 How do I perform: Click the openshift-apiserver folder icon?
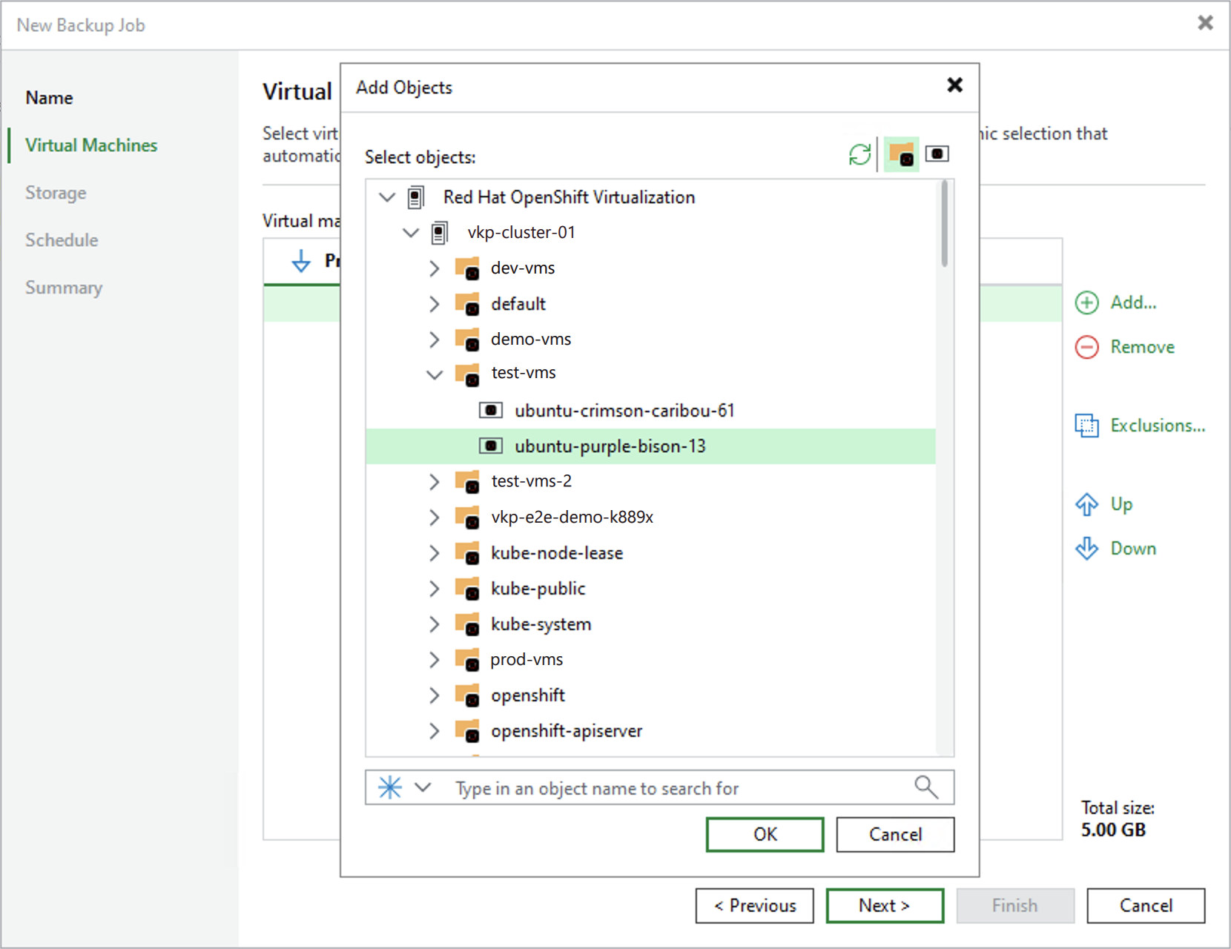coord(467,731)
